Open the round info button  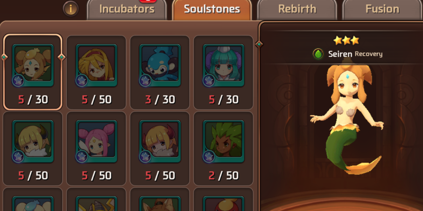click(x=71, y=9)
